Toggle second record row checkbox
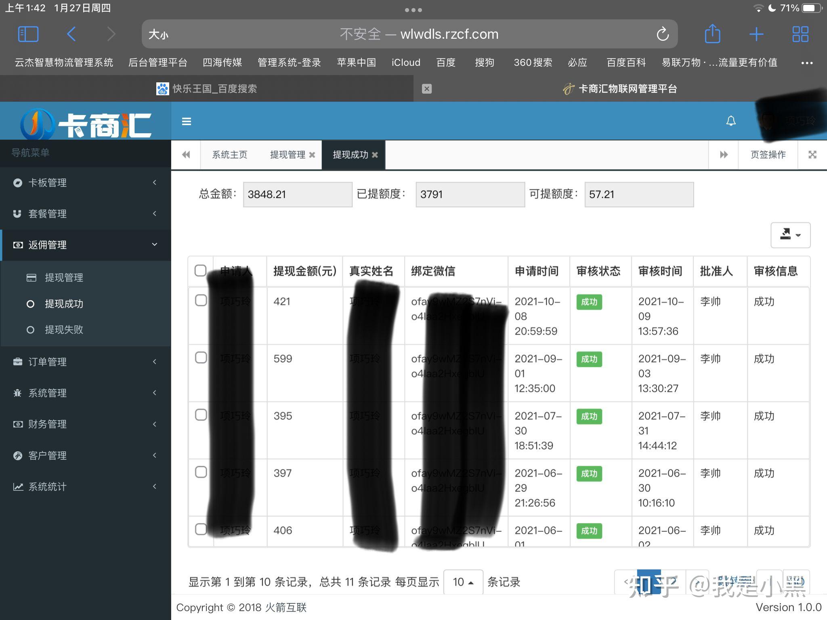 [200, 358]
